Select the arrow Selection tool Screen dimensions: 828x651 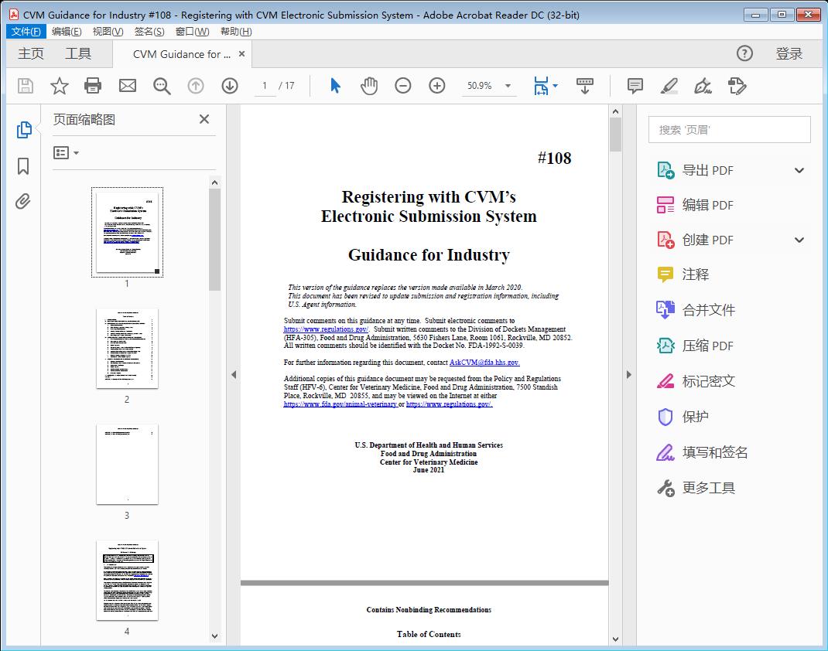335,86
